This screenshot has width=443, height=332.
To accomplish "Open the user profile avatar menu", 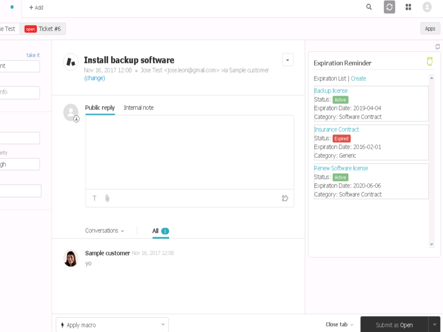I will pos(427,7).
